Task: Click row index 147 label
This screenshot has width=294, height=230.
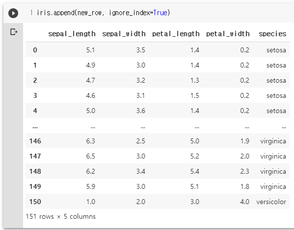Action: click(35, 156)
